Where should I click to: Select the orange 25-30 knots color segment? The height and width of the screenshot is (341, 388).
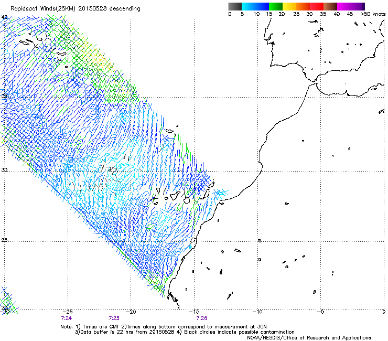point(303,6)
